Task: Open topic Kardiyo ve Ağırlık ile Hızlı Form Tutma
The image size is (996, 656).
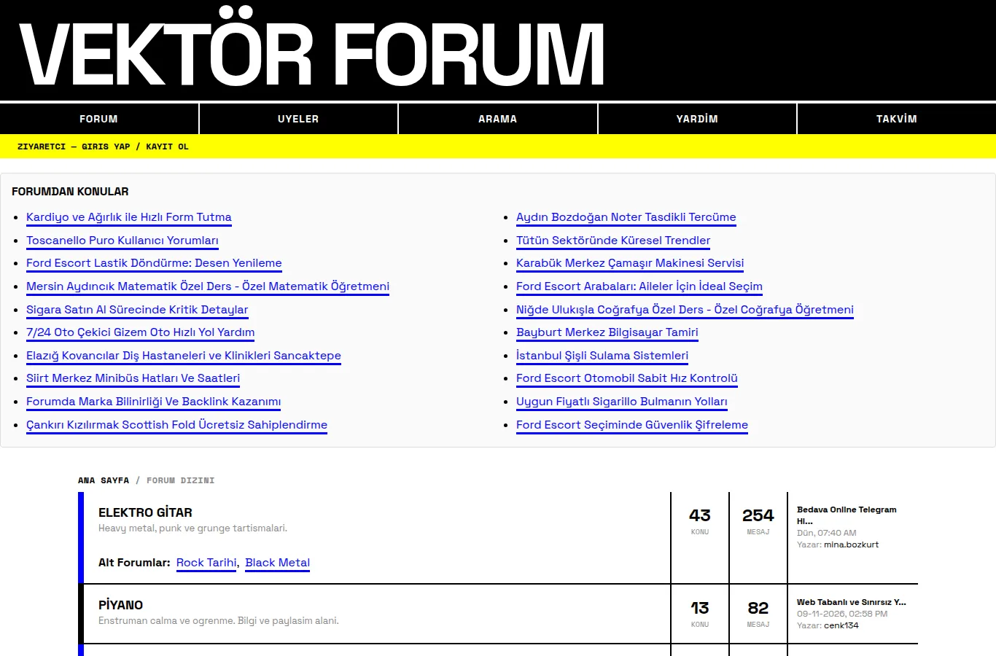Action: [x=129, y=217]
